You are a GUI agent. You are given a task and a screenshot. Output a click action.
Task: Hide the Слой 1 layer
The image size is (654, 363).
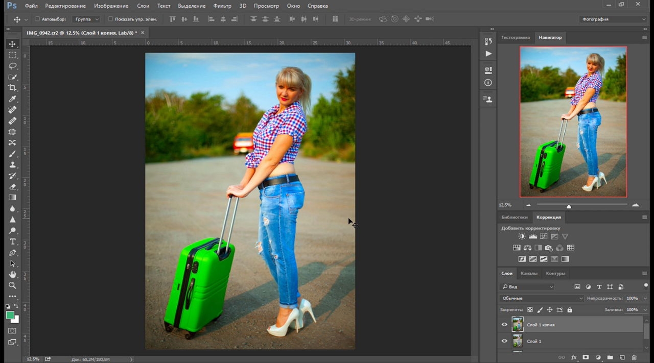click(504, 341)
